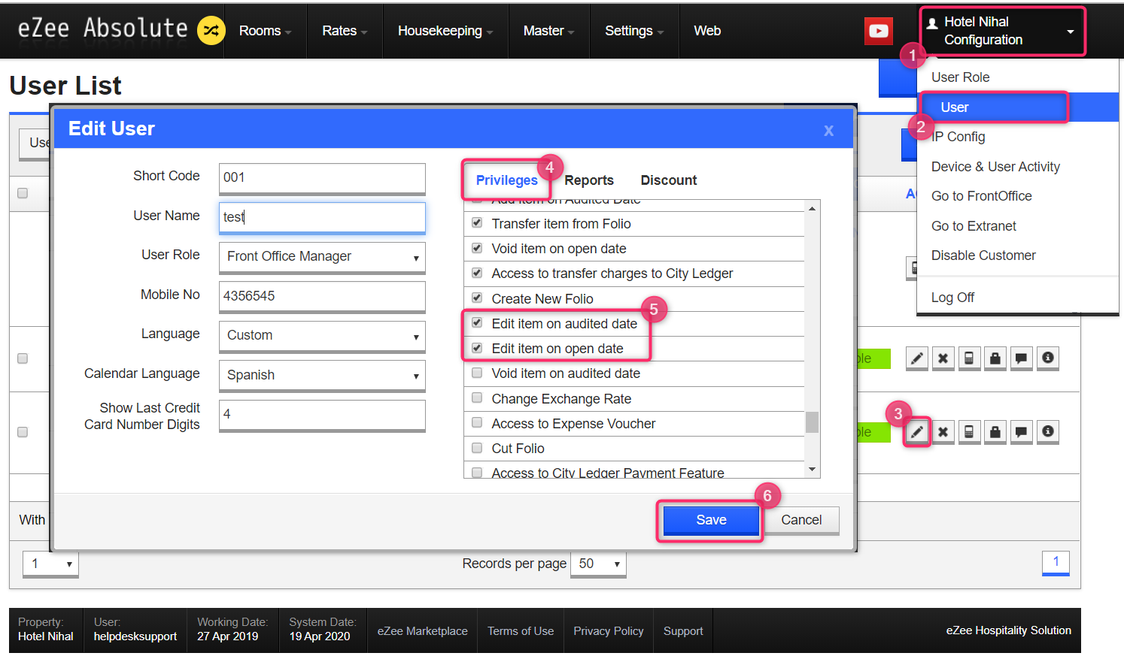This screenshot has height=659, width=1124.
Task: Open the eZee Marketplace footer link
Action: [422, 631]
